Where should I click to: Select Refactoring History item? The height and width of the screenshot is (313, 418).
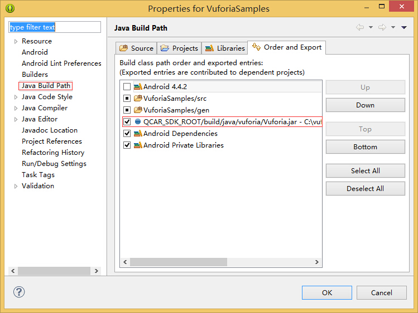pos(53,153)
